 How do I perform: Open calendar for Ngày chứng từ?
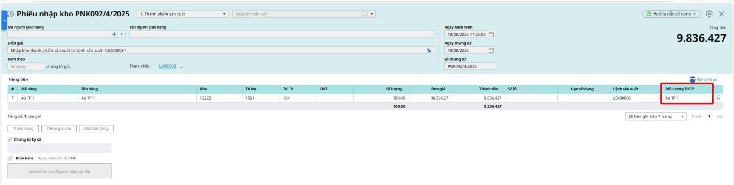(491, 50)
